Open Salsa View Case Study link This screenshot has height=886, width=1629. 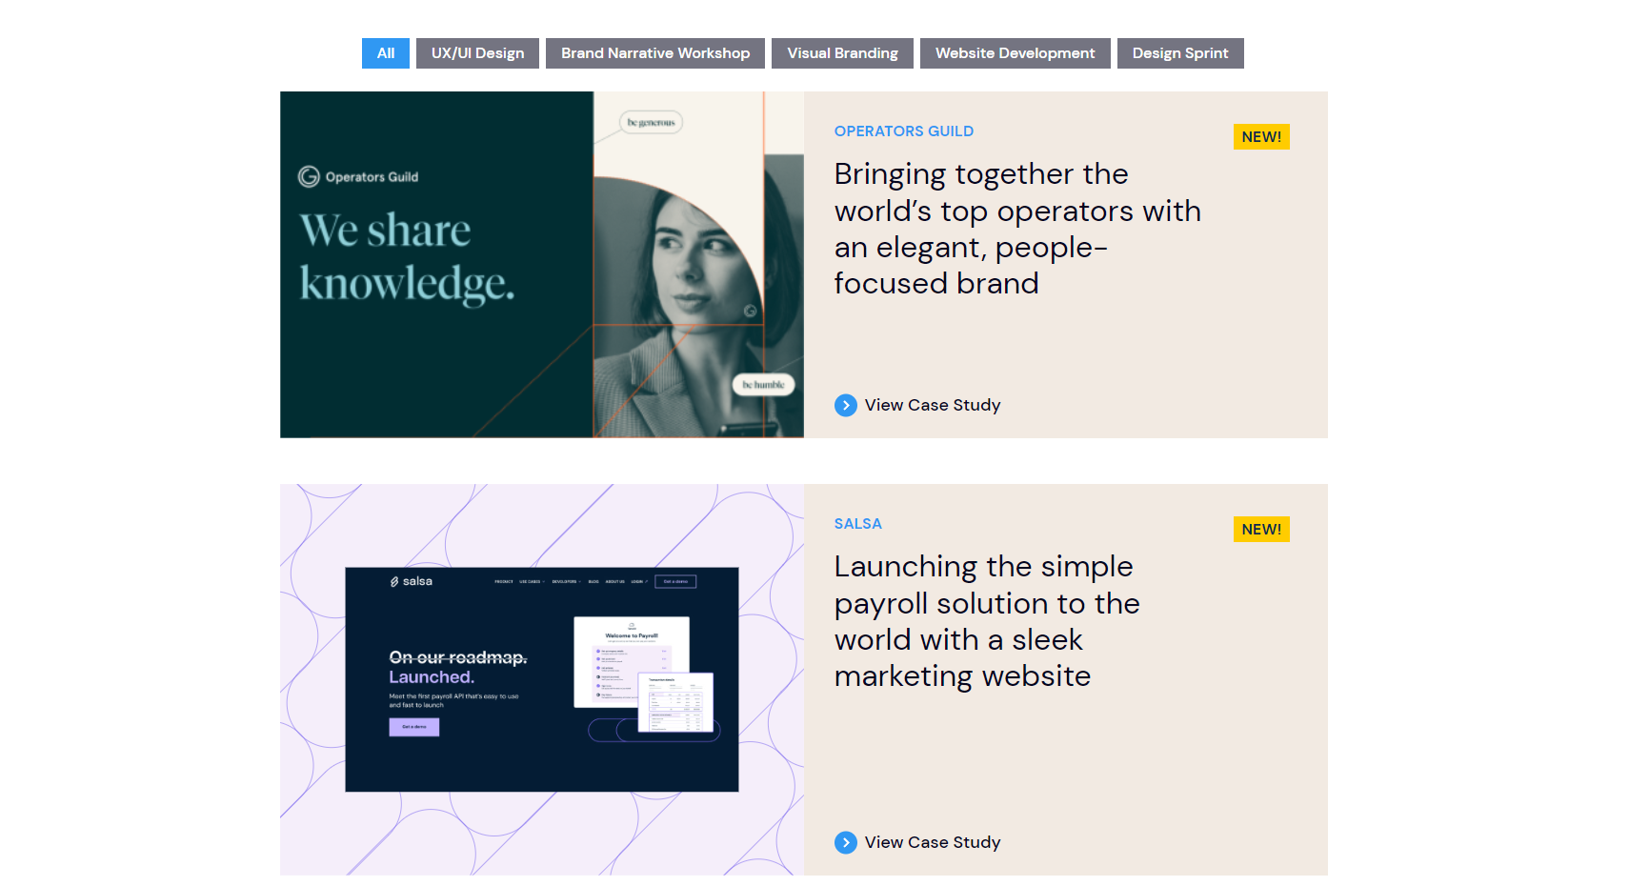(933, 842)
